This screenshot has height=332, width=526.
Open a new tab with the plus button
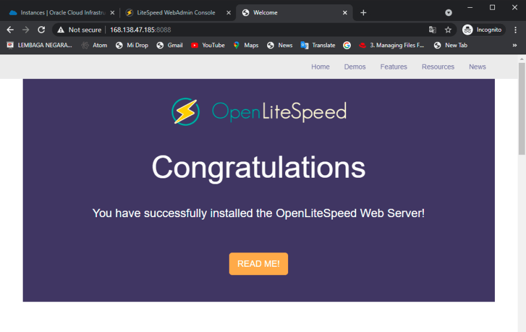[x=363, y=13]
